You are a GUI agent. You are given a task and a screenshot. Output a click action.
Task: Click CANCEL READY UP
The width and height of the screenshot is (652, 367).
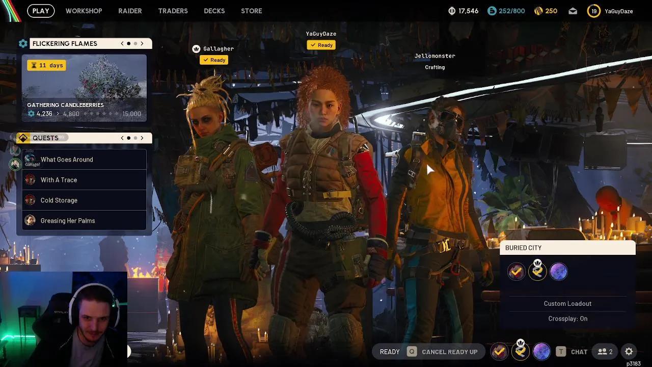pos(450,352)
